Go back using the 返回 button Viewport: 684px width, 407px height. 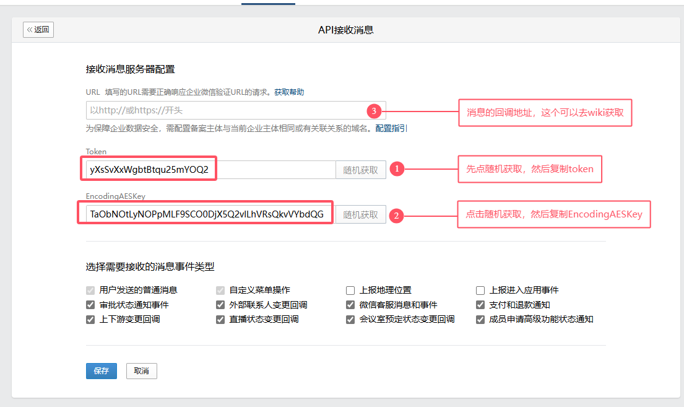pos(38,30)
